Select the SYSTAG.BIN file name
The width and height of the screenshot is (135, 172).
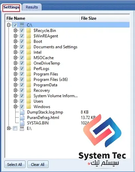point(38,123)
